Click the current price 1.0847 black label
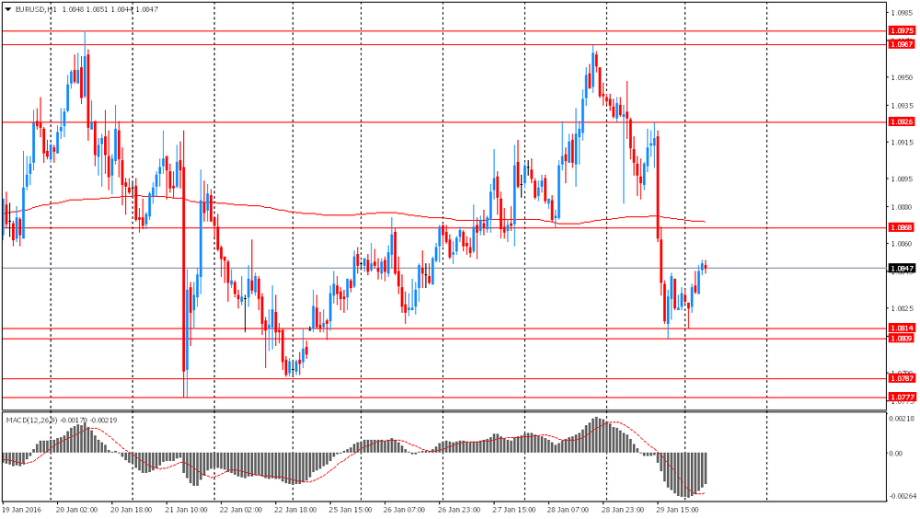The height and width of the screenshot is (519, 920). tap(902, 268)
